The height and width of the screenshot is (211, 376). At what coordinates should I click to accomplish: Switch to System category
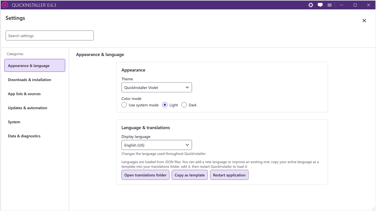pyautogui.click(x=35, y=122)
